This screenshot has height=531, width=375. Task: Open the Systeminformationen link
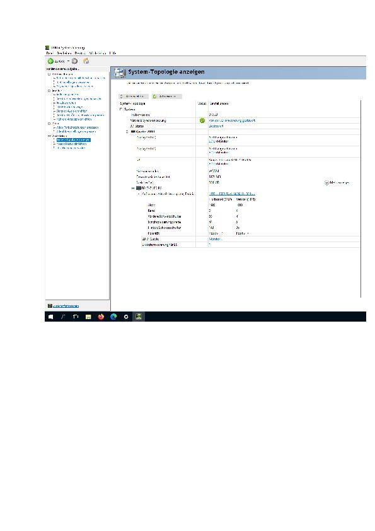point(66,306)
